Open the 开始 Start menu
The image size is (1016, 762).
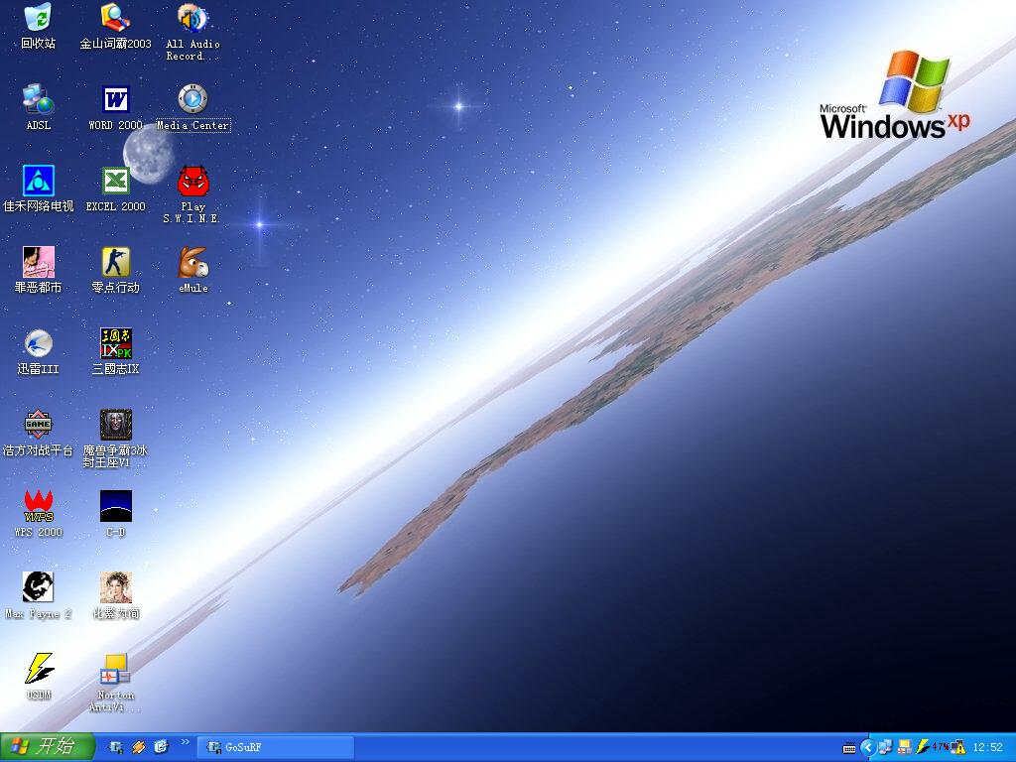[48, 747]
